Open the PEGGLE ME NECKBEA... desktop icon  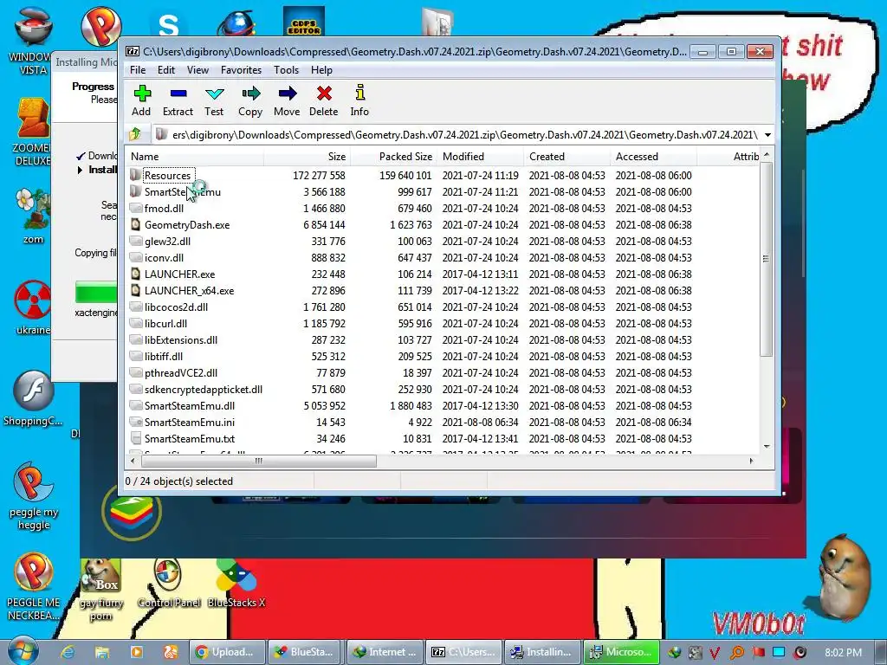coord(34,586)
